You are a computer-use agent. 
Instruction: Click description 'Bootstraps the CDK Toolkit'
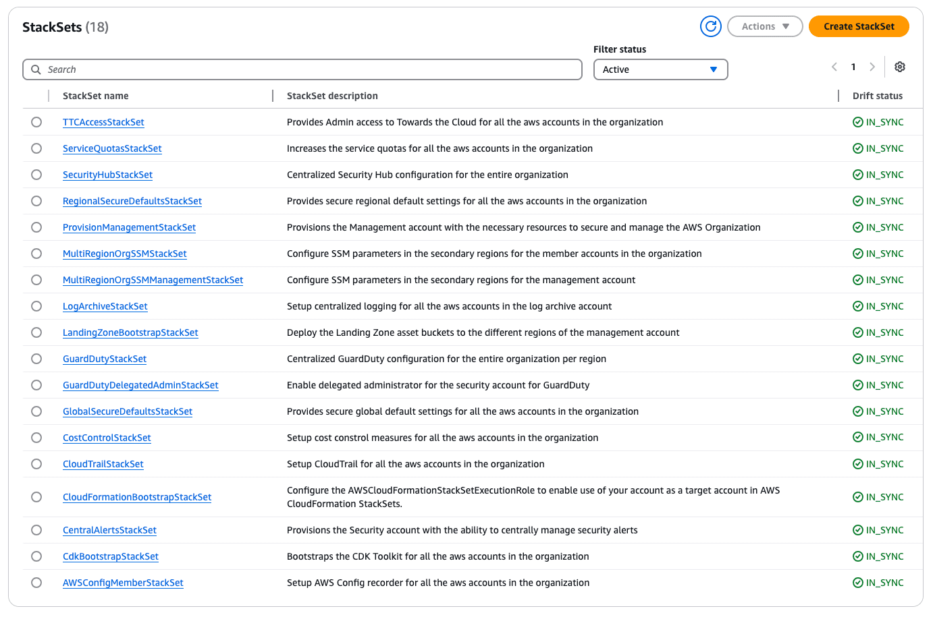click(x=438, y=556)
